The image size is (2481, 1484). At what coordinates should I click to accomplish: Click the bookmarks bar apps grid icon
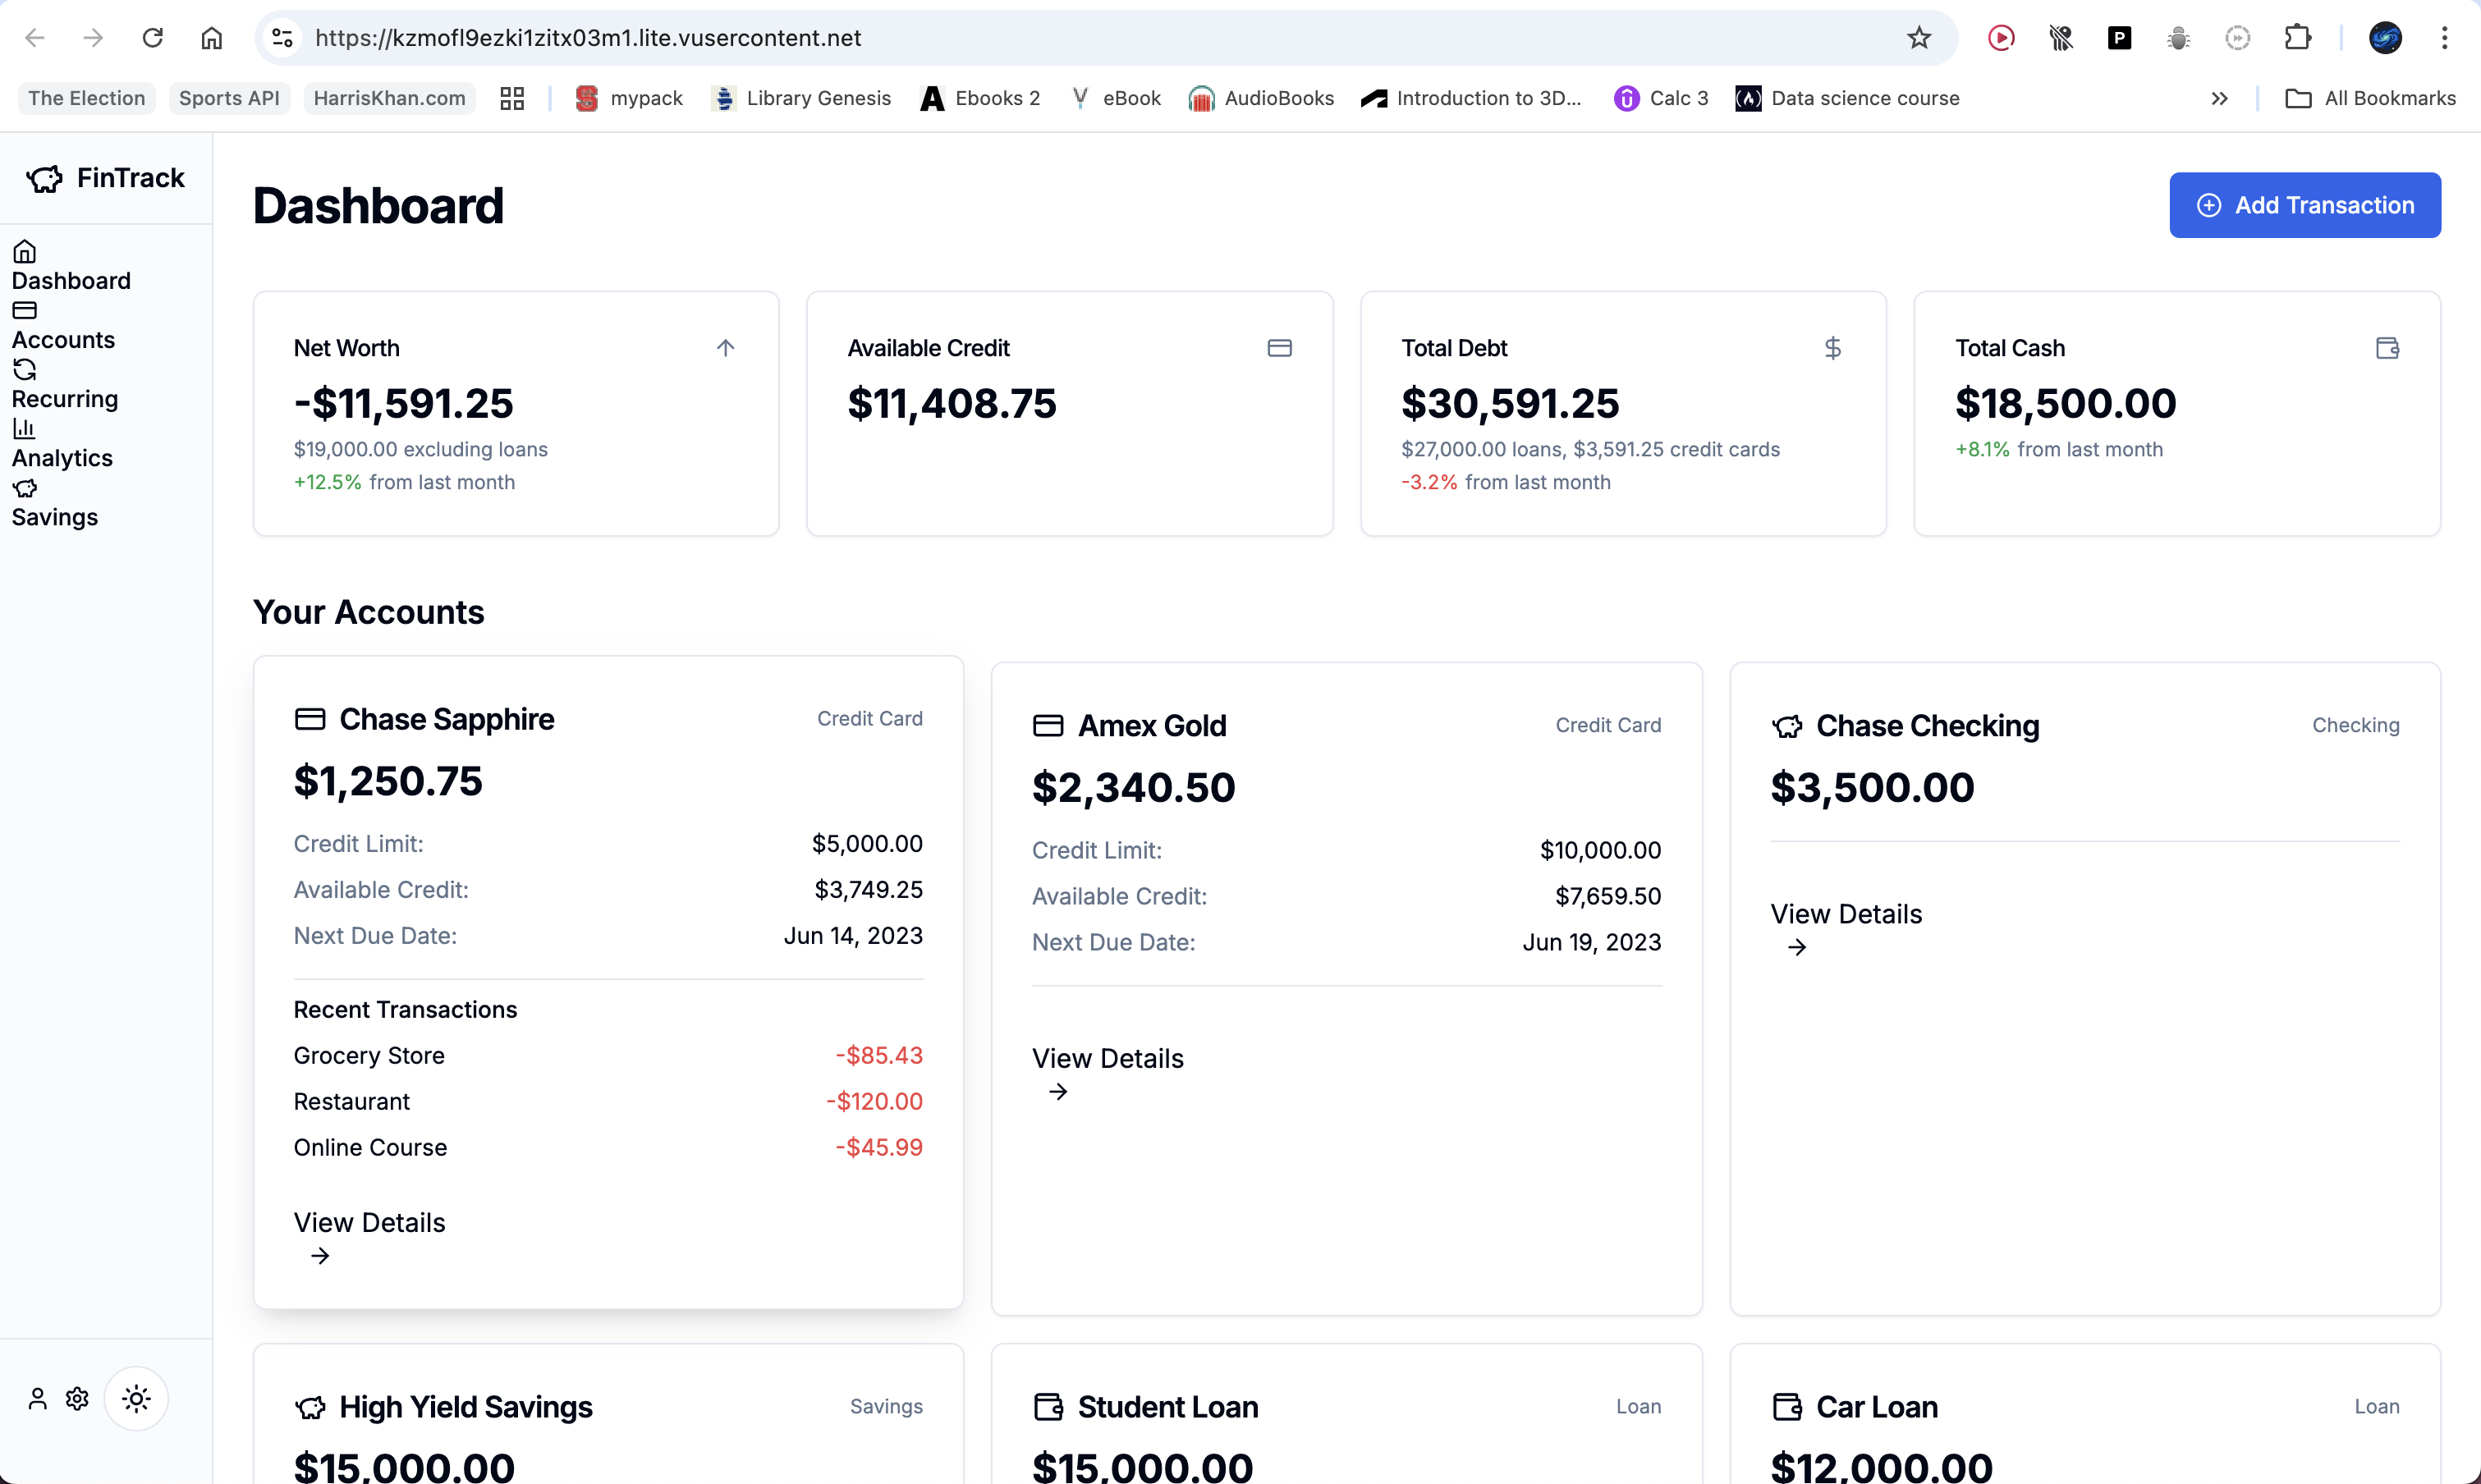pos(512,98)
